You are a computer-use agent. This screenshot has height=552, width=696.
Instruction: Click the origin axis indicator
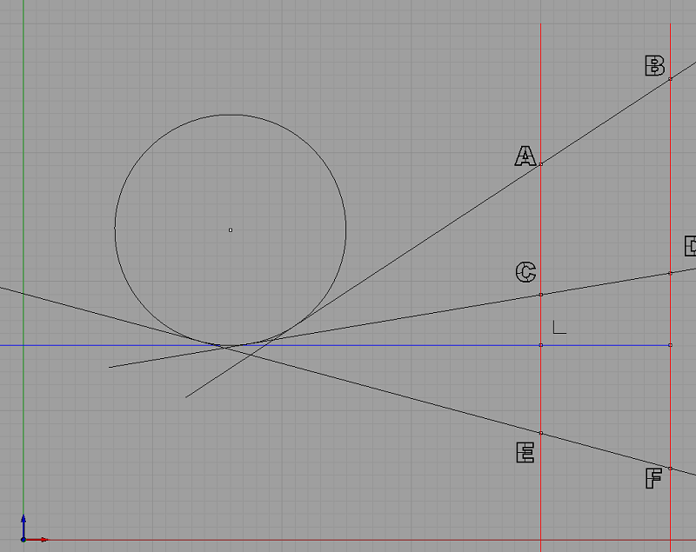pyautogui.click(x=23, y=540)
